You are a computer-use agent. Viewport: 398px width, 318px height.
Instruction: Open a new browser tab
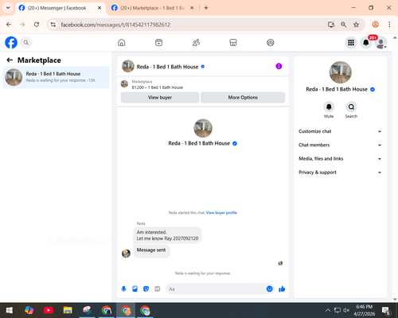tap(206, 8)
